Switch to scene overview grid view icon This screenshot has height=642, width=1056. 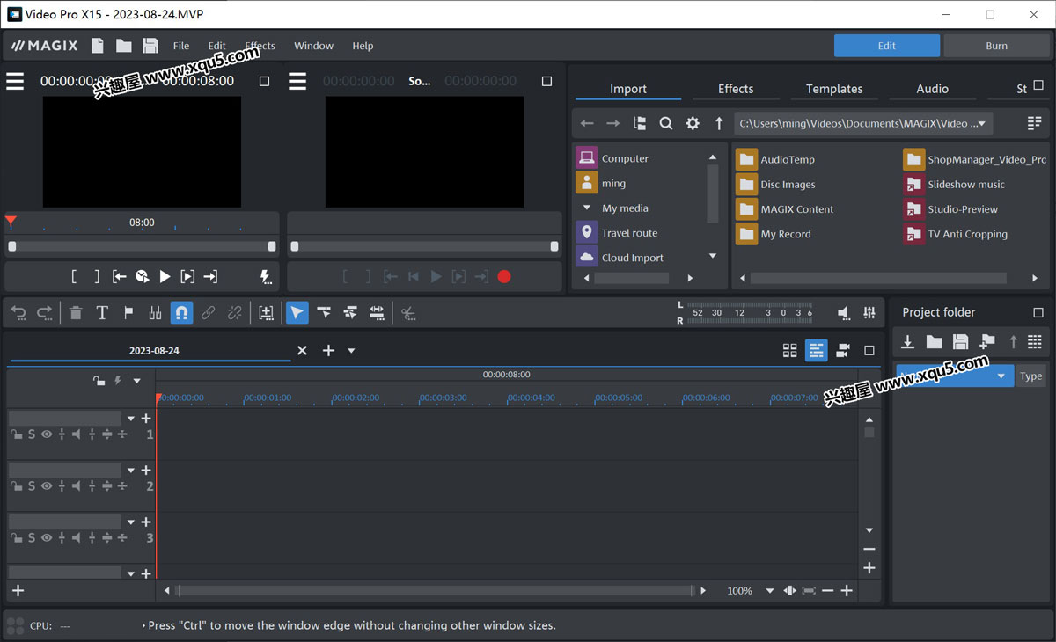(x=790, y=350)
